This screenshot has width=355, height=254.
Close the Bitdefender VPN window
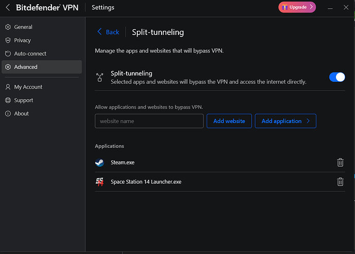[x=346, y=8]
